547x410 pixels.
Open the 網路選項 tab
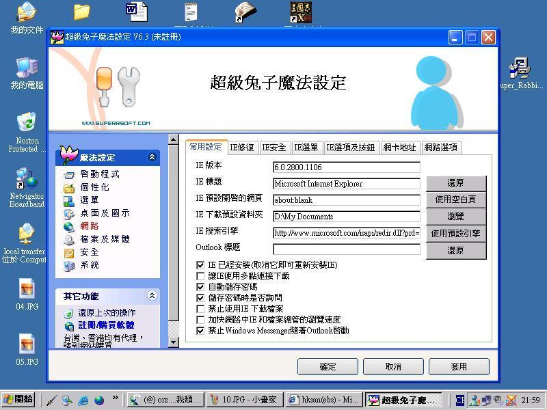(x=441, y=148)
